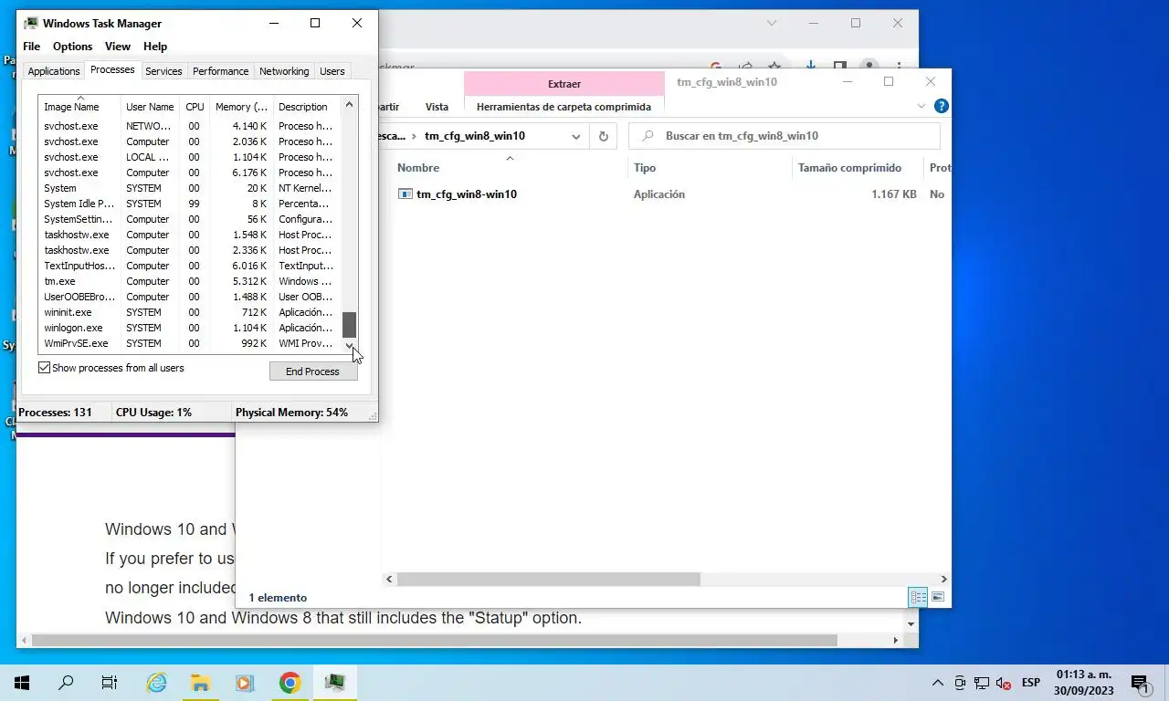Open Explorer help with the blue question icon
The image size is (1169, 701).
click(941, 106)
